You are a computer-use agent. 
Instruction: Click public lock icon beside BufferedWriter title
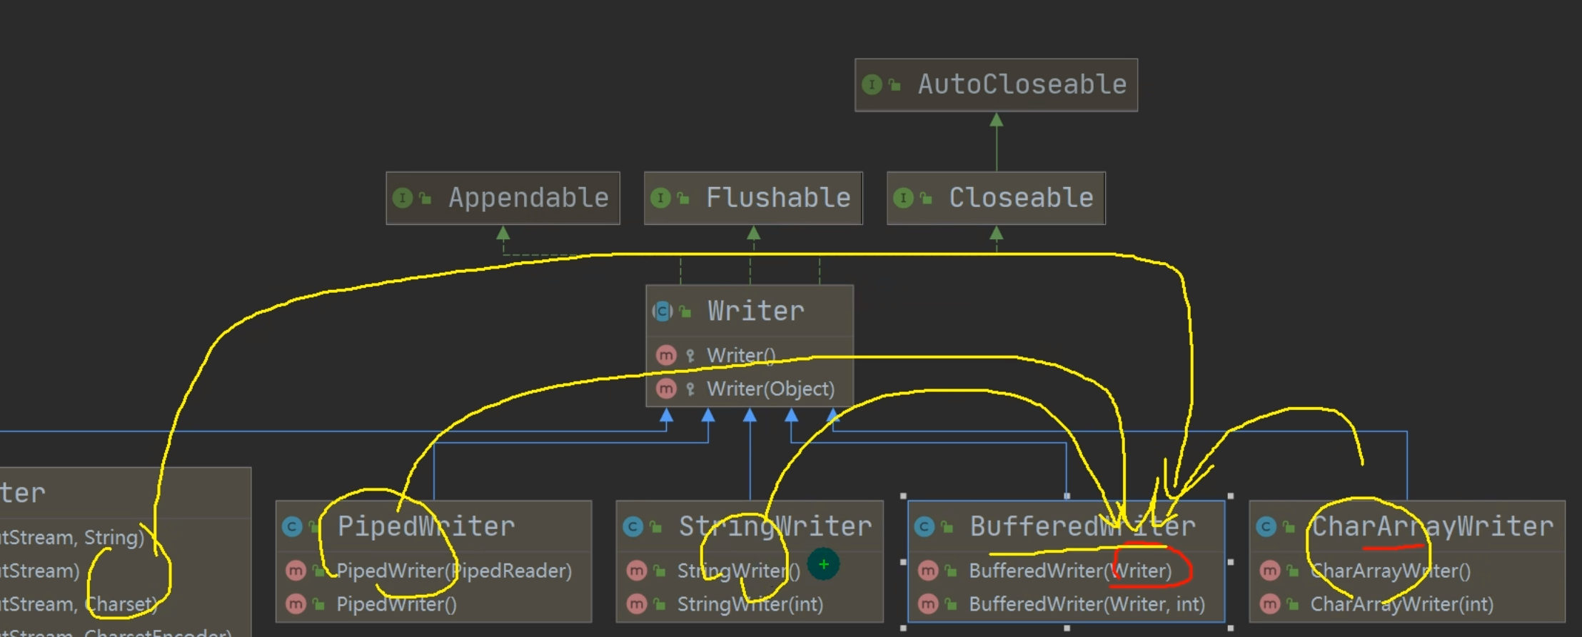(x=947, y=528)
